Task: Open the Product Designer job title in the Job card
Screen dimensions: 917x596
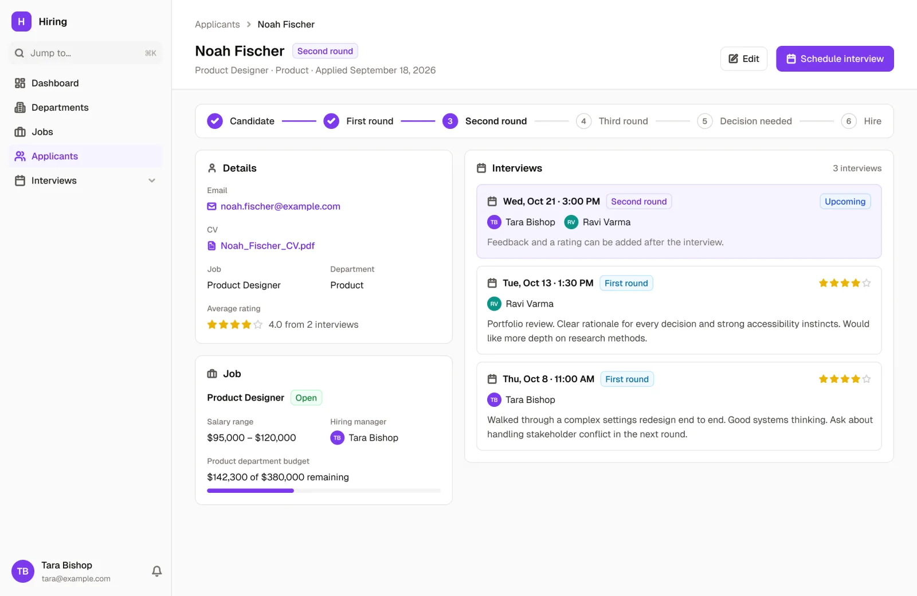Action: tap(245, 398)
